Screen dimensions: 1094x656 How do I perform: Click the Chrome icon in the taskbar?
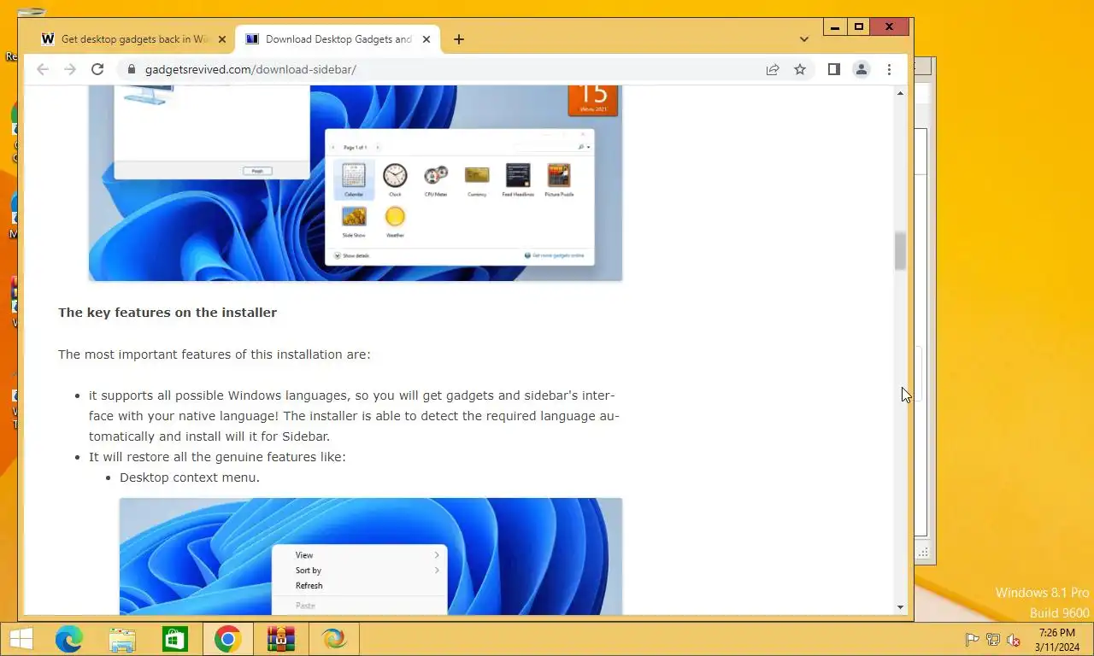click(228, 639)
